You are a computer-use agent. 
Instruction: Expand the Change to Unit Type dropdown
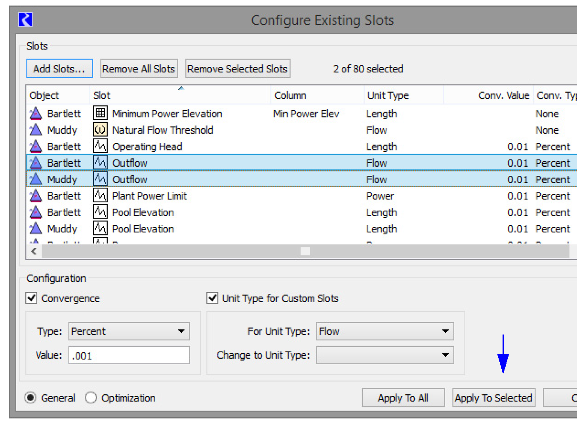pyautogui.click(x=385, y=355)
